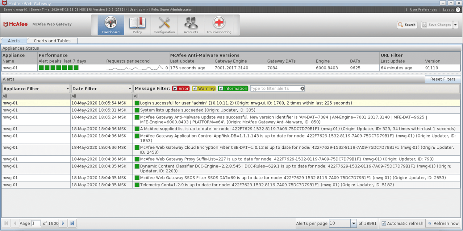Viewport: 463px width, 231px height.
Task: Click green icon of McAfee supplied list alert
Action: [x=137, y=129]
